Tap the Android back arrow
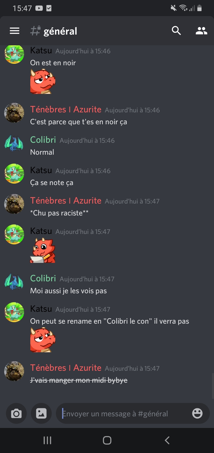The width and height of the screenshot is (214, 453). tap(167, 440)
